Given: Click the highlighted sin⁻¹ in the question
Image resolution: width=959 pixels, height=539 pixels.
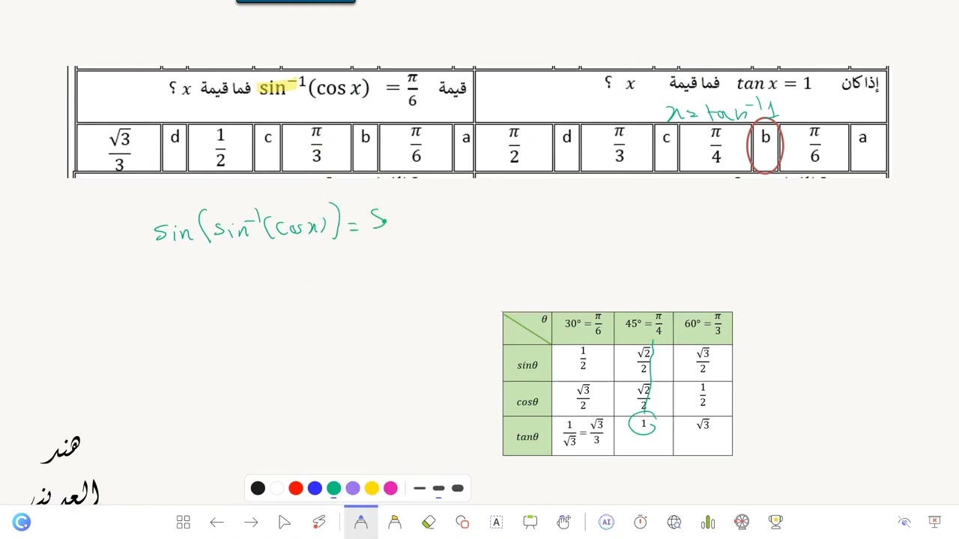Looking at the screenshot, I should (x=282, y=87).
